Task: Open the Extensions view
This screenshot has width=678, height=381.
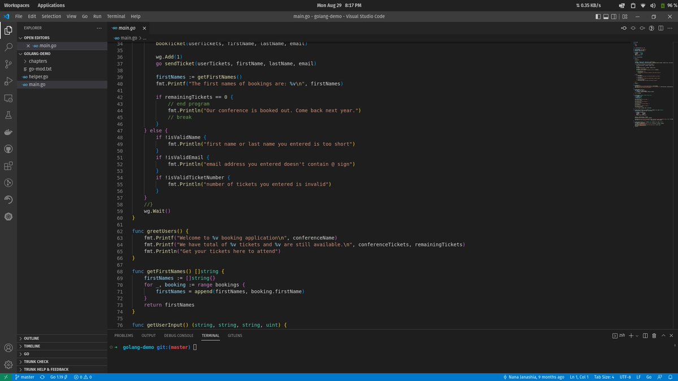Action: [x=8, y=165]
